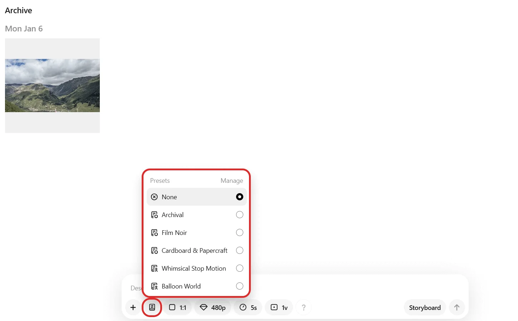The image size is (518, 321).
Task: Click the Cardboard & Papercraft preset icon
Action: (x=154, y=251)
